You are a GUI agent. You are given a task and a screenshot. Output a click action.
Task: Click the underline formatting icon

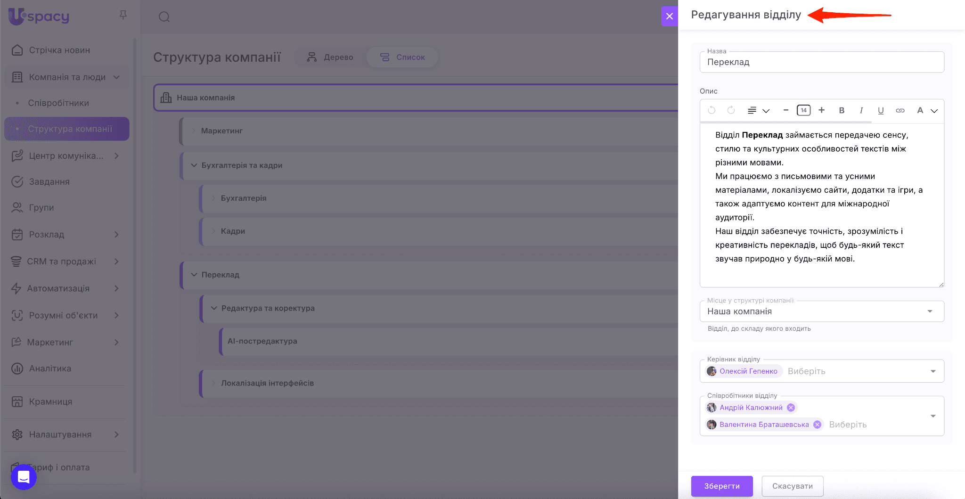(x=880, y=110)
